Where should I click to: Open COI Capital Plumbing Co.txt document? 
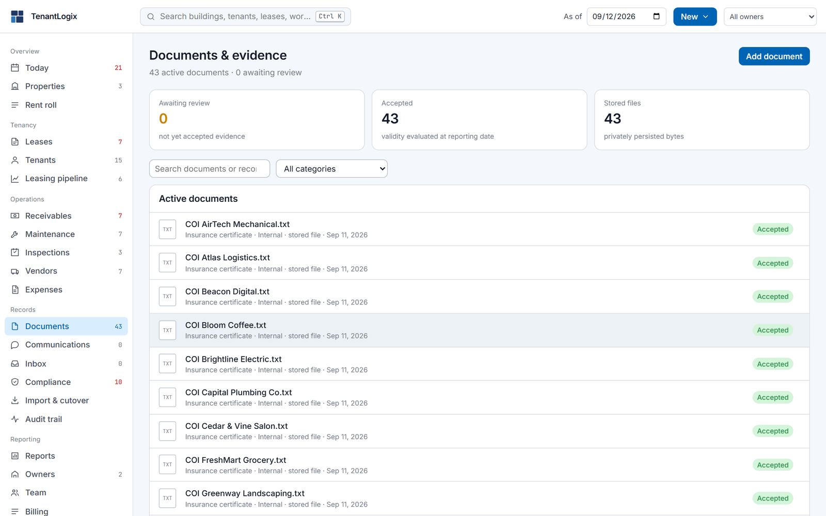(479, 397)
